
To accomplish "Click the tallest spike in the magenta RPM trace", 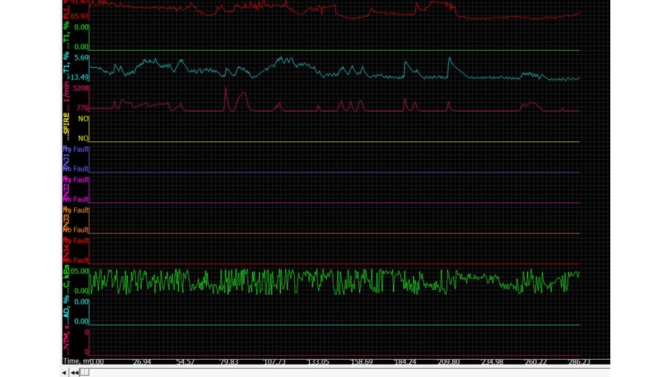I will click(226, 88).
